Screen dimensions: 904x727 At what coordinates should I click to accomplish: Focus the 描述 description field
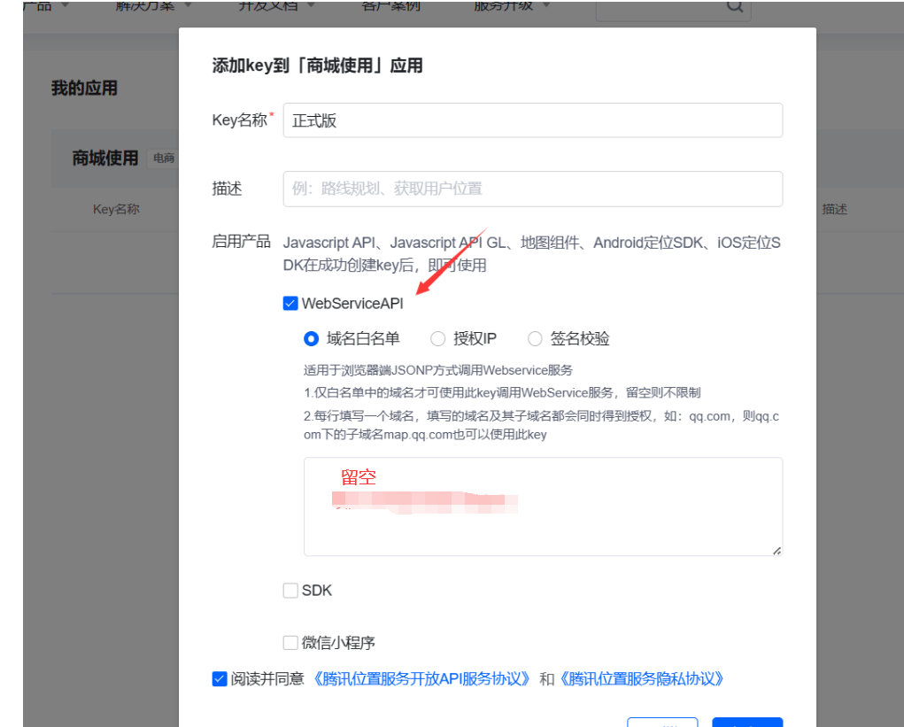pyautogui.click(x=532, y=189)
